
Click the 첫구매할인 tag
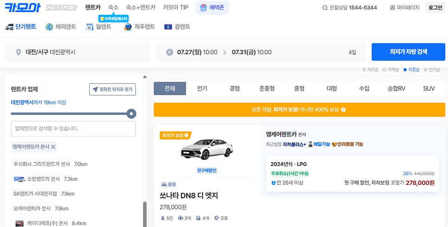(x=206, y=170)
